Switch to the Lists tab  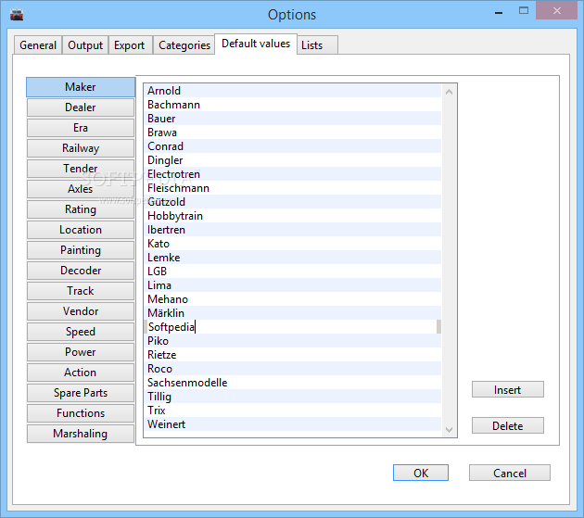317,45
